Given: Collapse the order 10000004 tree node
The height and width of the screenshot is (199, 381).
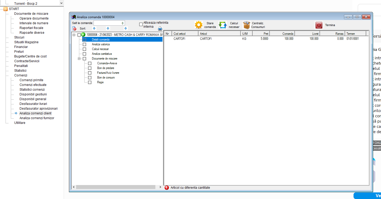Looking at the screenshot, I should click(x=74, y=35).
